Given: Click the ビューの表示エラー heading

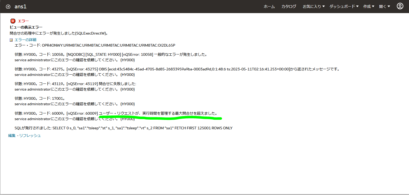Looking at the screenshot, I should (26, 27).
